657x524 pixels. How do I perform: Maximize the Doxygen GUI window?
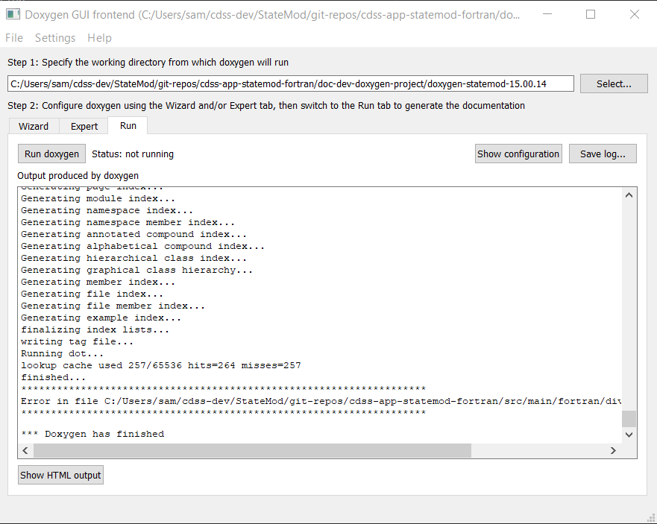point(591,14)
